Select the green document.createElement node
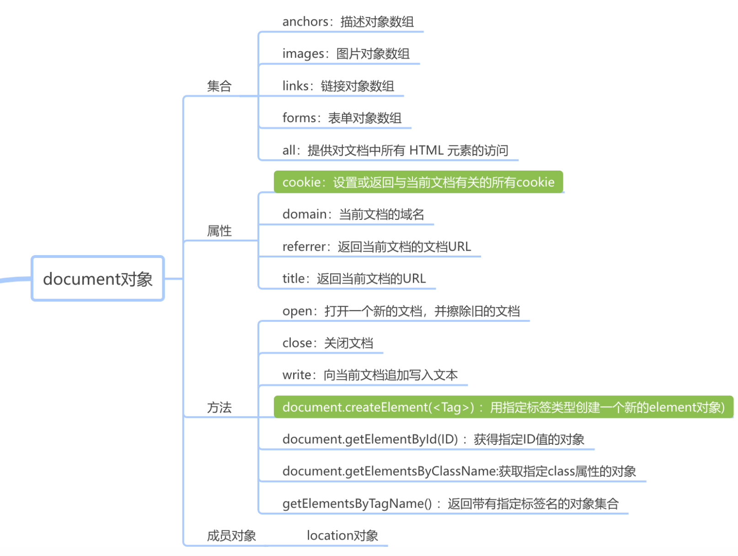This screenshot has height=556, width=738. point(503,407)
